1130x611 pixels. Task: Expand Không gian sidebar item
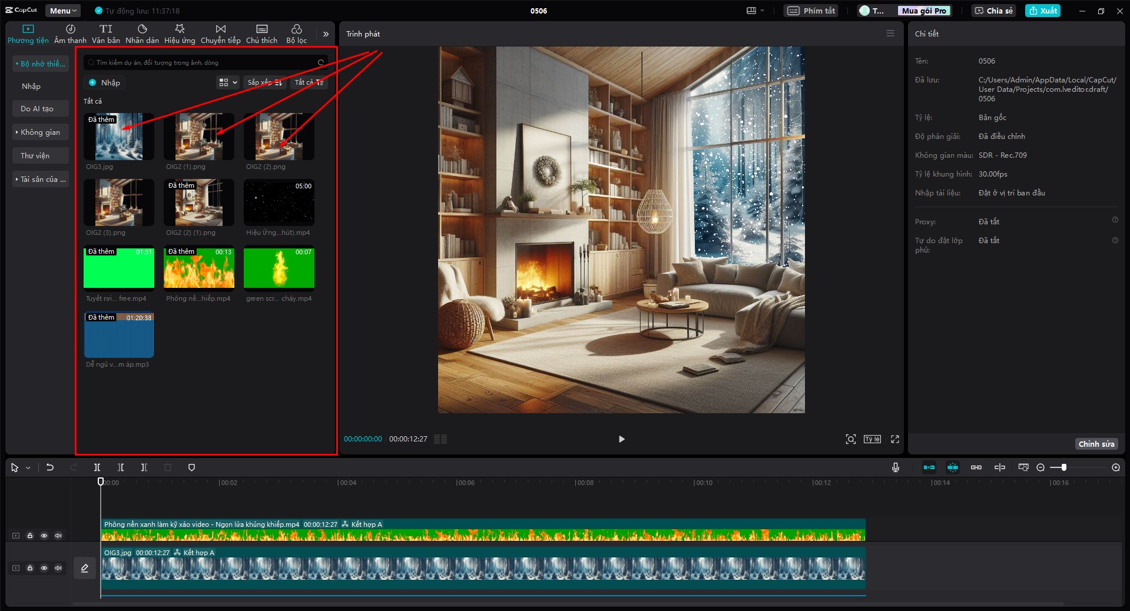[x=41, y=132]
